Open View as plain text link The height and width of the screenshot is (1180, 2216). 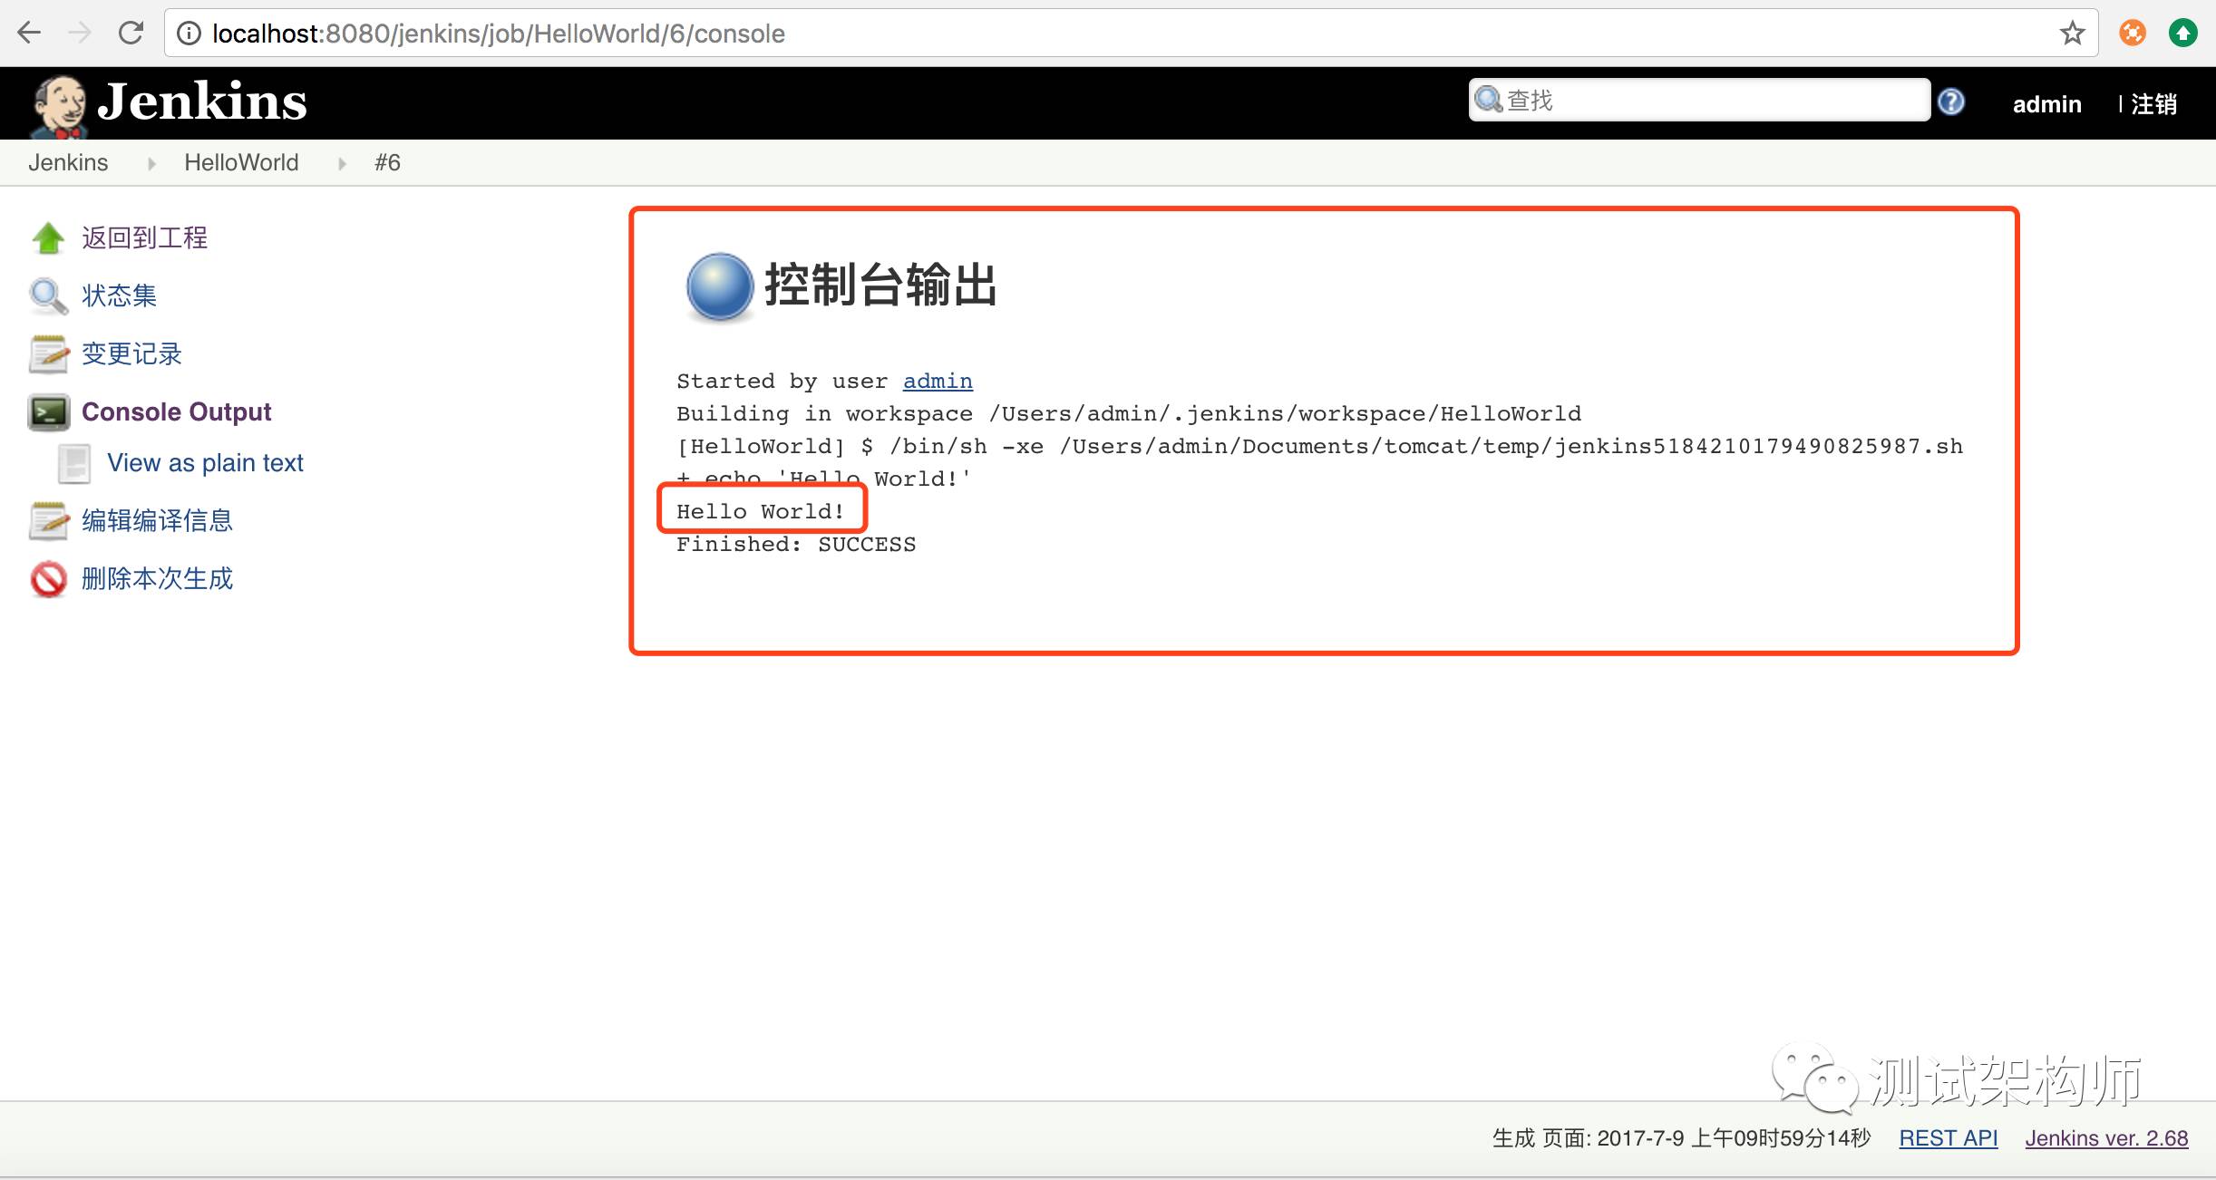coord(206,463)
